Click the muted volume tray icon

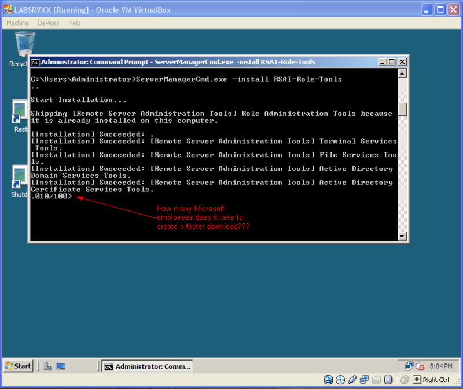(x=420, y=366)
